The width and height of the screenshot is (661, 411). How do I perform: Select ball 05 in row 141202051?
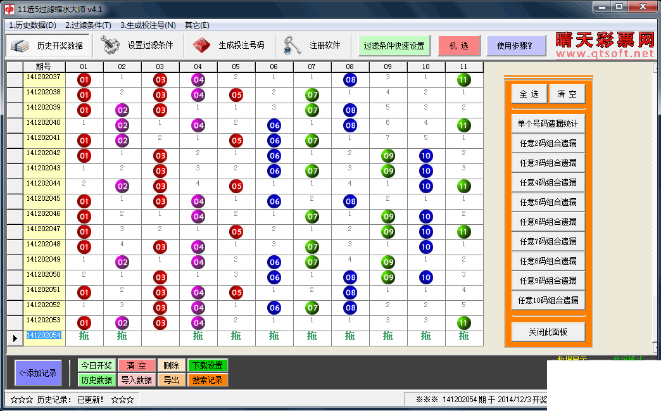[x=236, y=292]
